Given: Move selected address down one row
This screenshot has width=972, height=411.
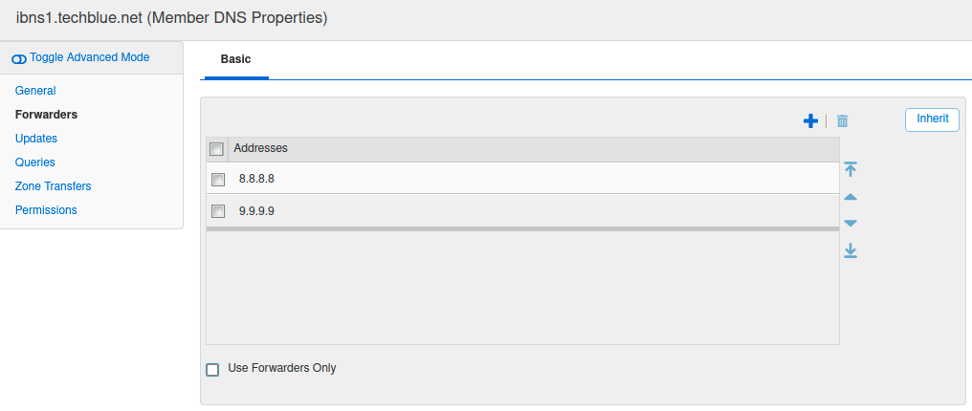Looking at the screenshot, I should pyautogui.click(x=850, y=224).
